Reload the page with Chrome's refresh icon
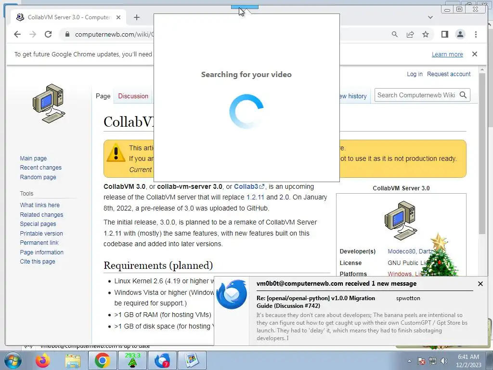The height and width of the screenshot is (370, 493). click(x=48, y=34)
